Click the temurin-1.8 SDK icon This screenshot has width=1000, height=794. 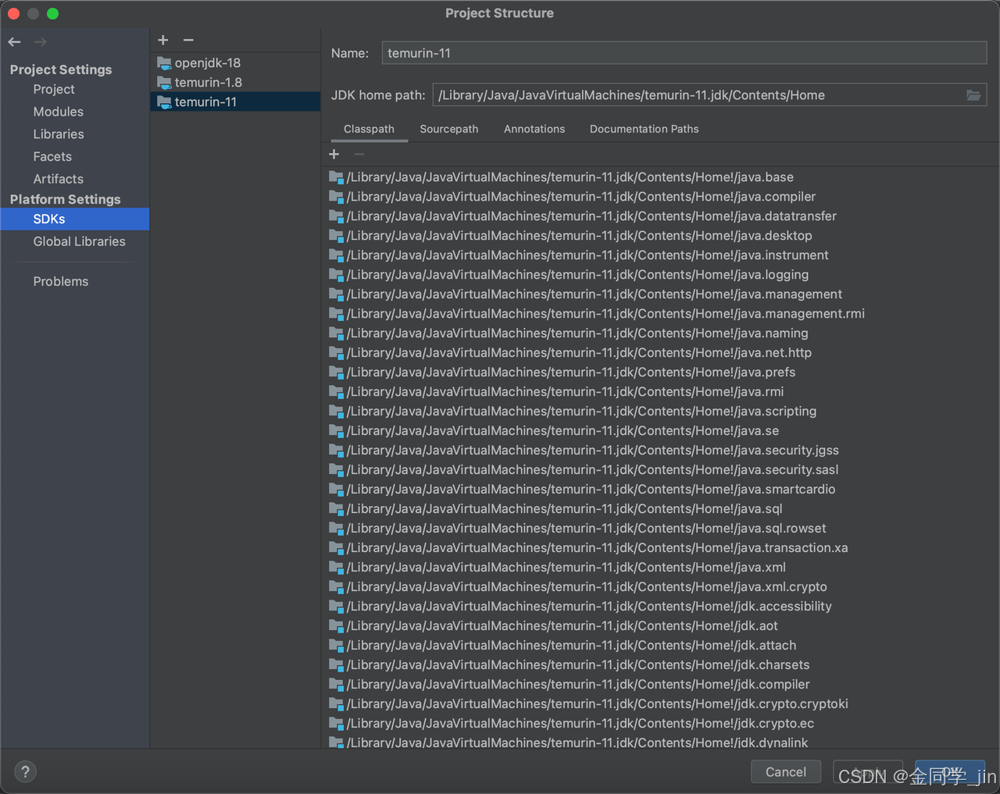164,83
